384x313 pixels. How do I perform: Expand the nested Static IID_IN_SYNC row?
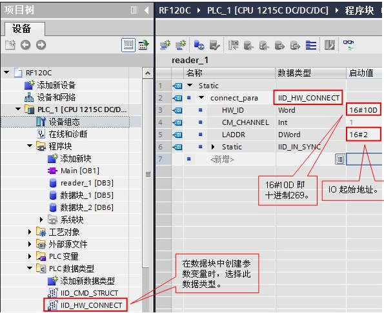213,147
